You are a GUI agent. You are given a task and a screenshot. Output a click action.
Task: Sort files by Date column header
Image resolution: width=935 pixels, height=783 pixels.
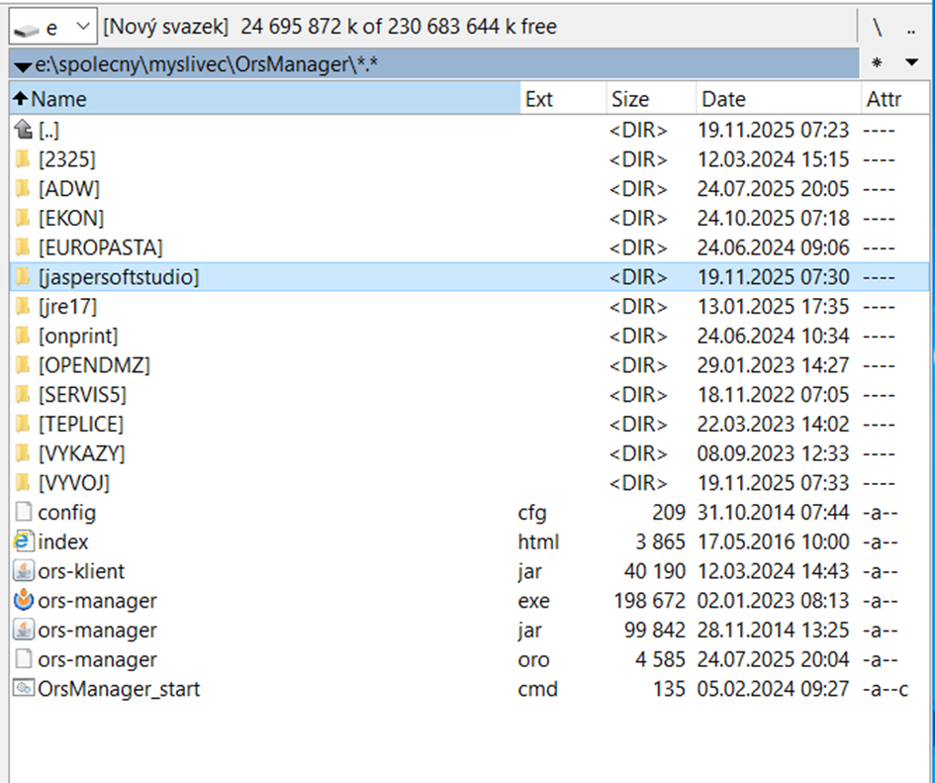[723, 99]
